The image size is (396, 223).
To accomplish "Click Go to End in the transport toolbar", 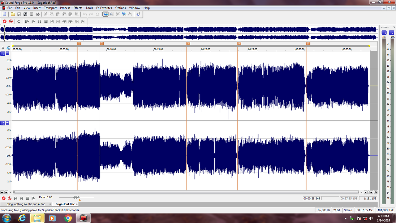I will pyautogui.click(x=83, y=21).
